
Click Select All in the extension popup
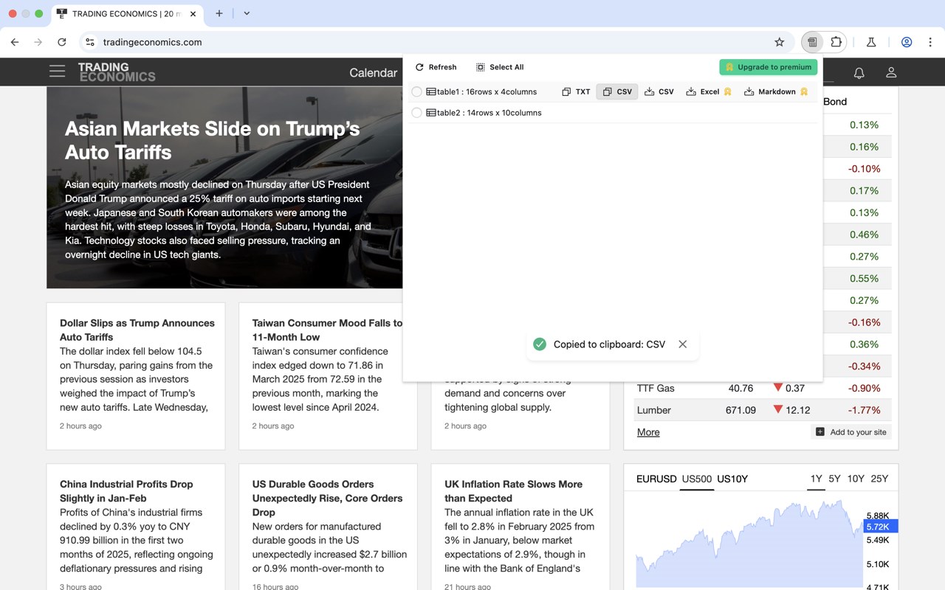click(x=500, y=67)
